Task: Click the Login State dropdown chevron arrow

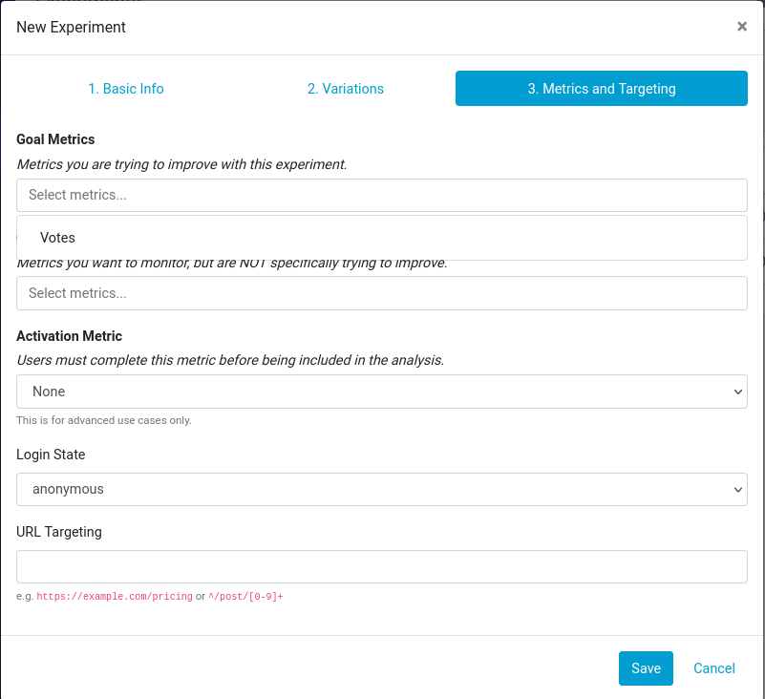Action: 737,489
